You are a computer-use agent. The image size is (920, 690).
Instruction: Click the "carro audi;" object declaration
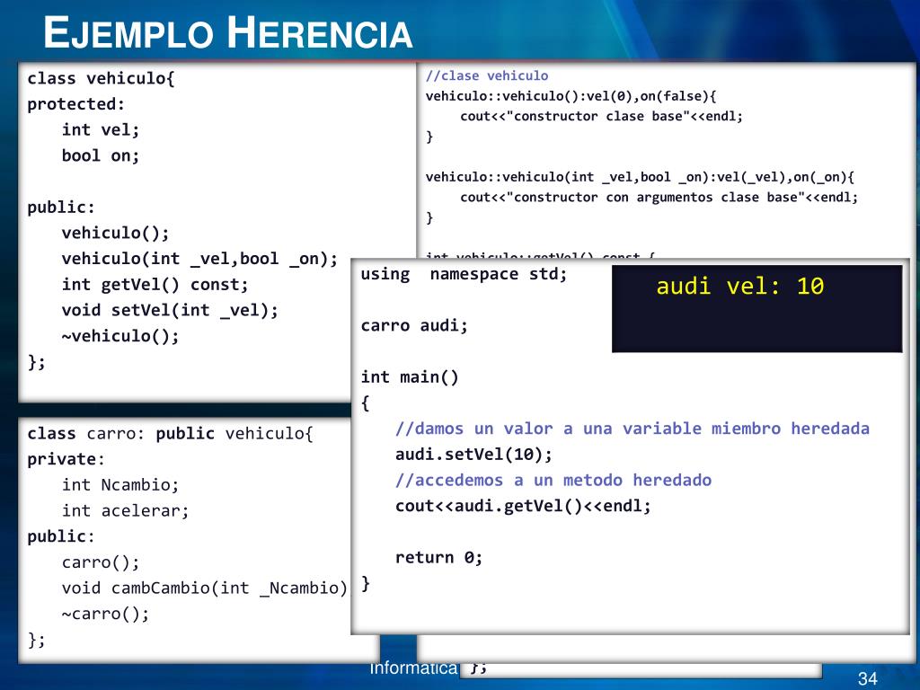(x=414, y=326)
